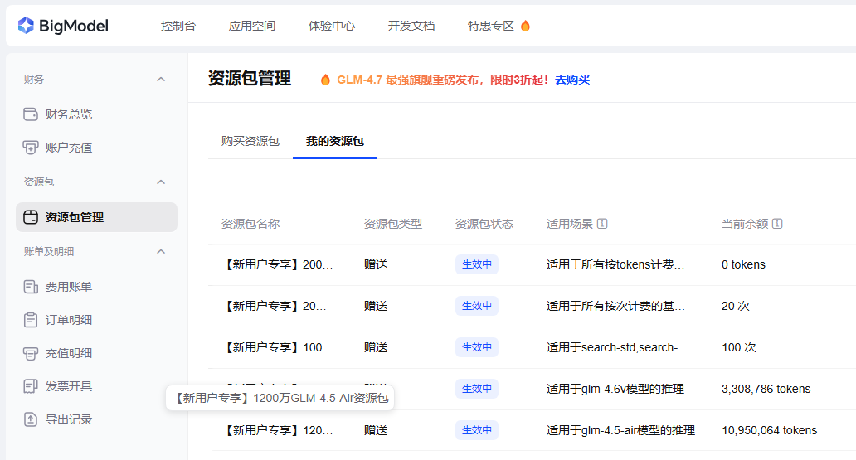Click the 去购买 link

(x=572, y=80)
